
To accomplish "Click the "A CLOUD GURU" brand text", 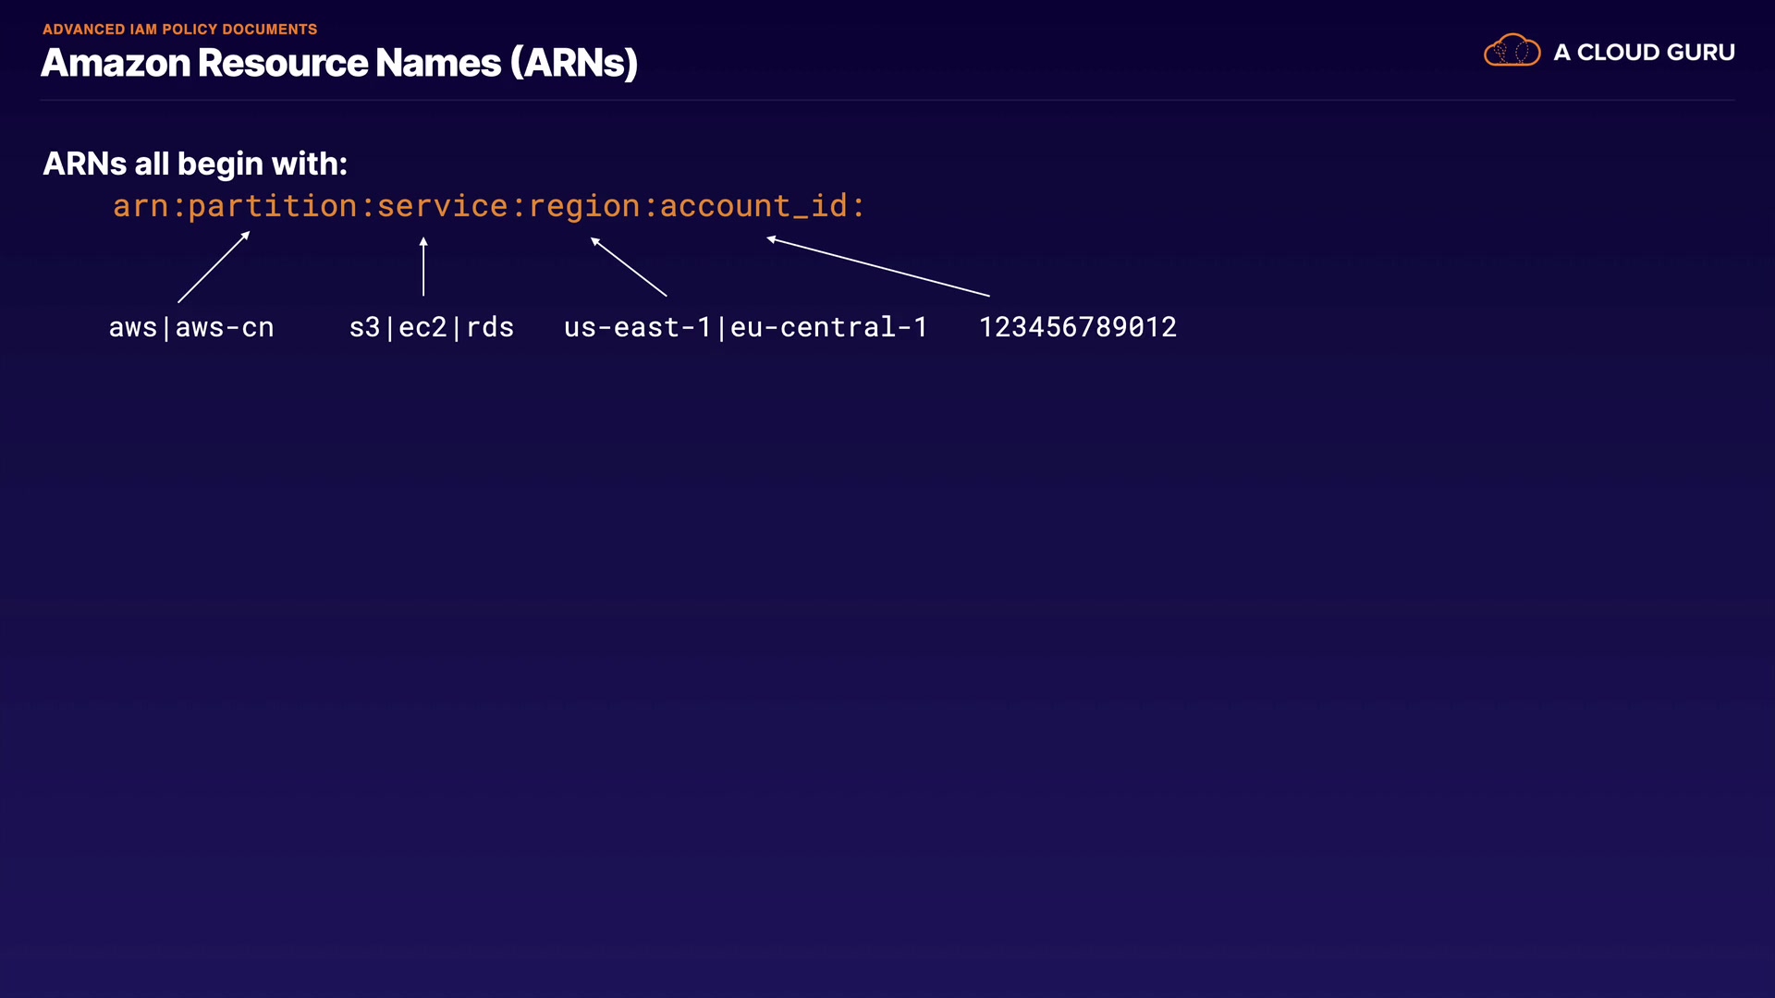I will pyautogui.click(x=1644, y=53).
